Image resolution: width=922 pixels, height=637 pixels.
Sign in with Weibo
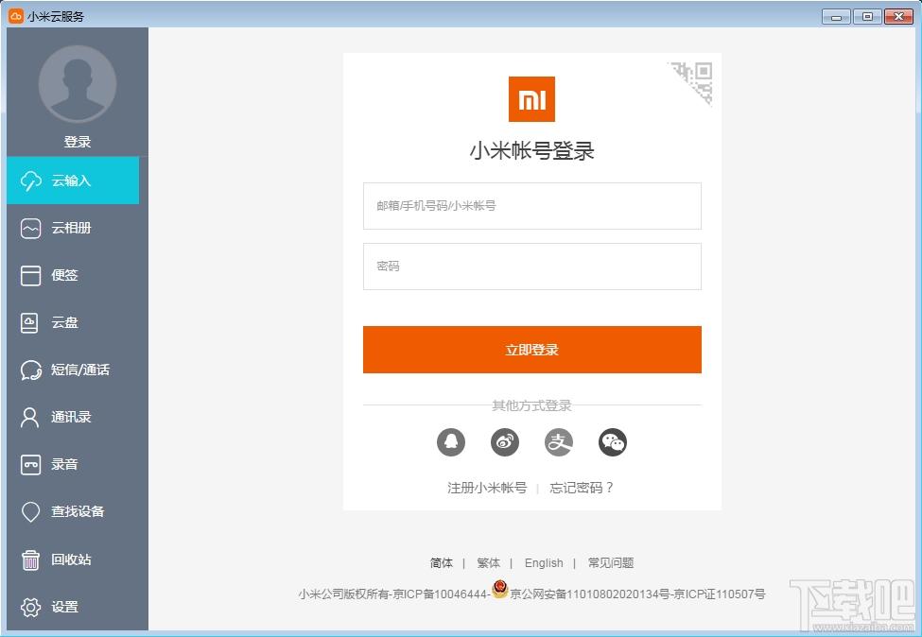click(x=504, y=441)
